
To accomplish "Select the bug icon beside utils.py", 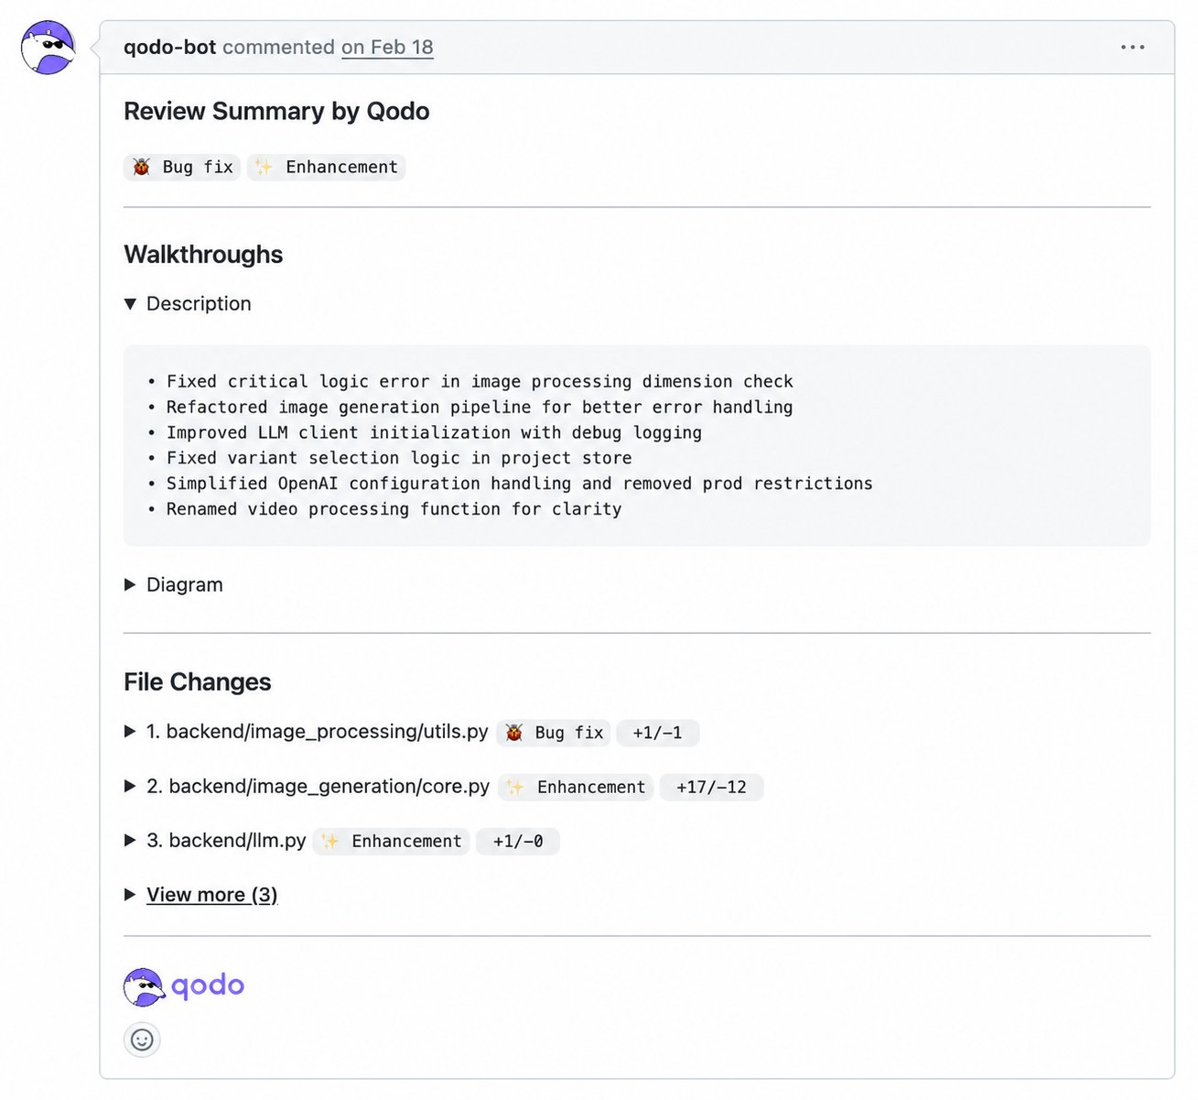I will point(514,733).
